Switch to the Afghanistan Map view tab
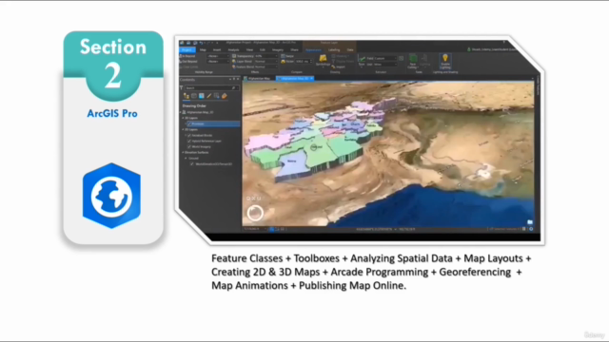 259,78
